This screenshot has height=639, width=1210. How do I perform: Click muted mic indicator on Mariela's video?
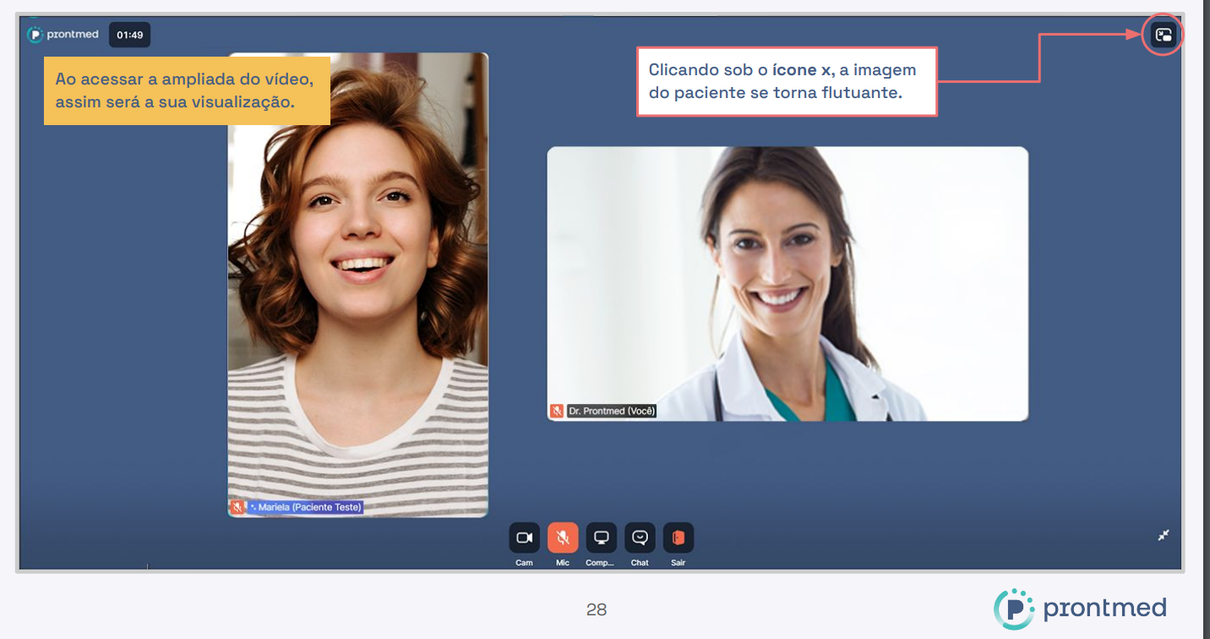coord(237,507)
